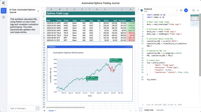Add a new sheet
The height and width of the screenshot is (112, 201).
(x=44, y=111)
